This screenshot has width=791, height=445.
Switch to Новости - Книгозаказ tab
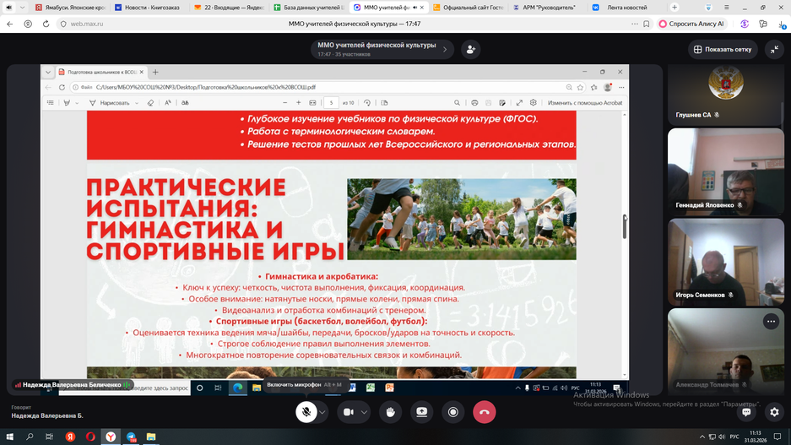tap(152, 8)
